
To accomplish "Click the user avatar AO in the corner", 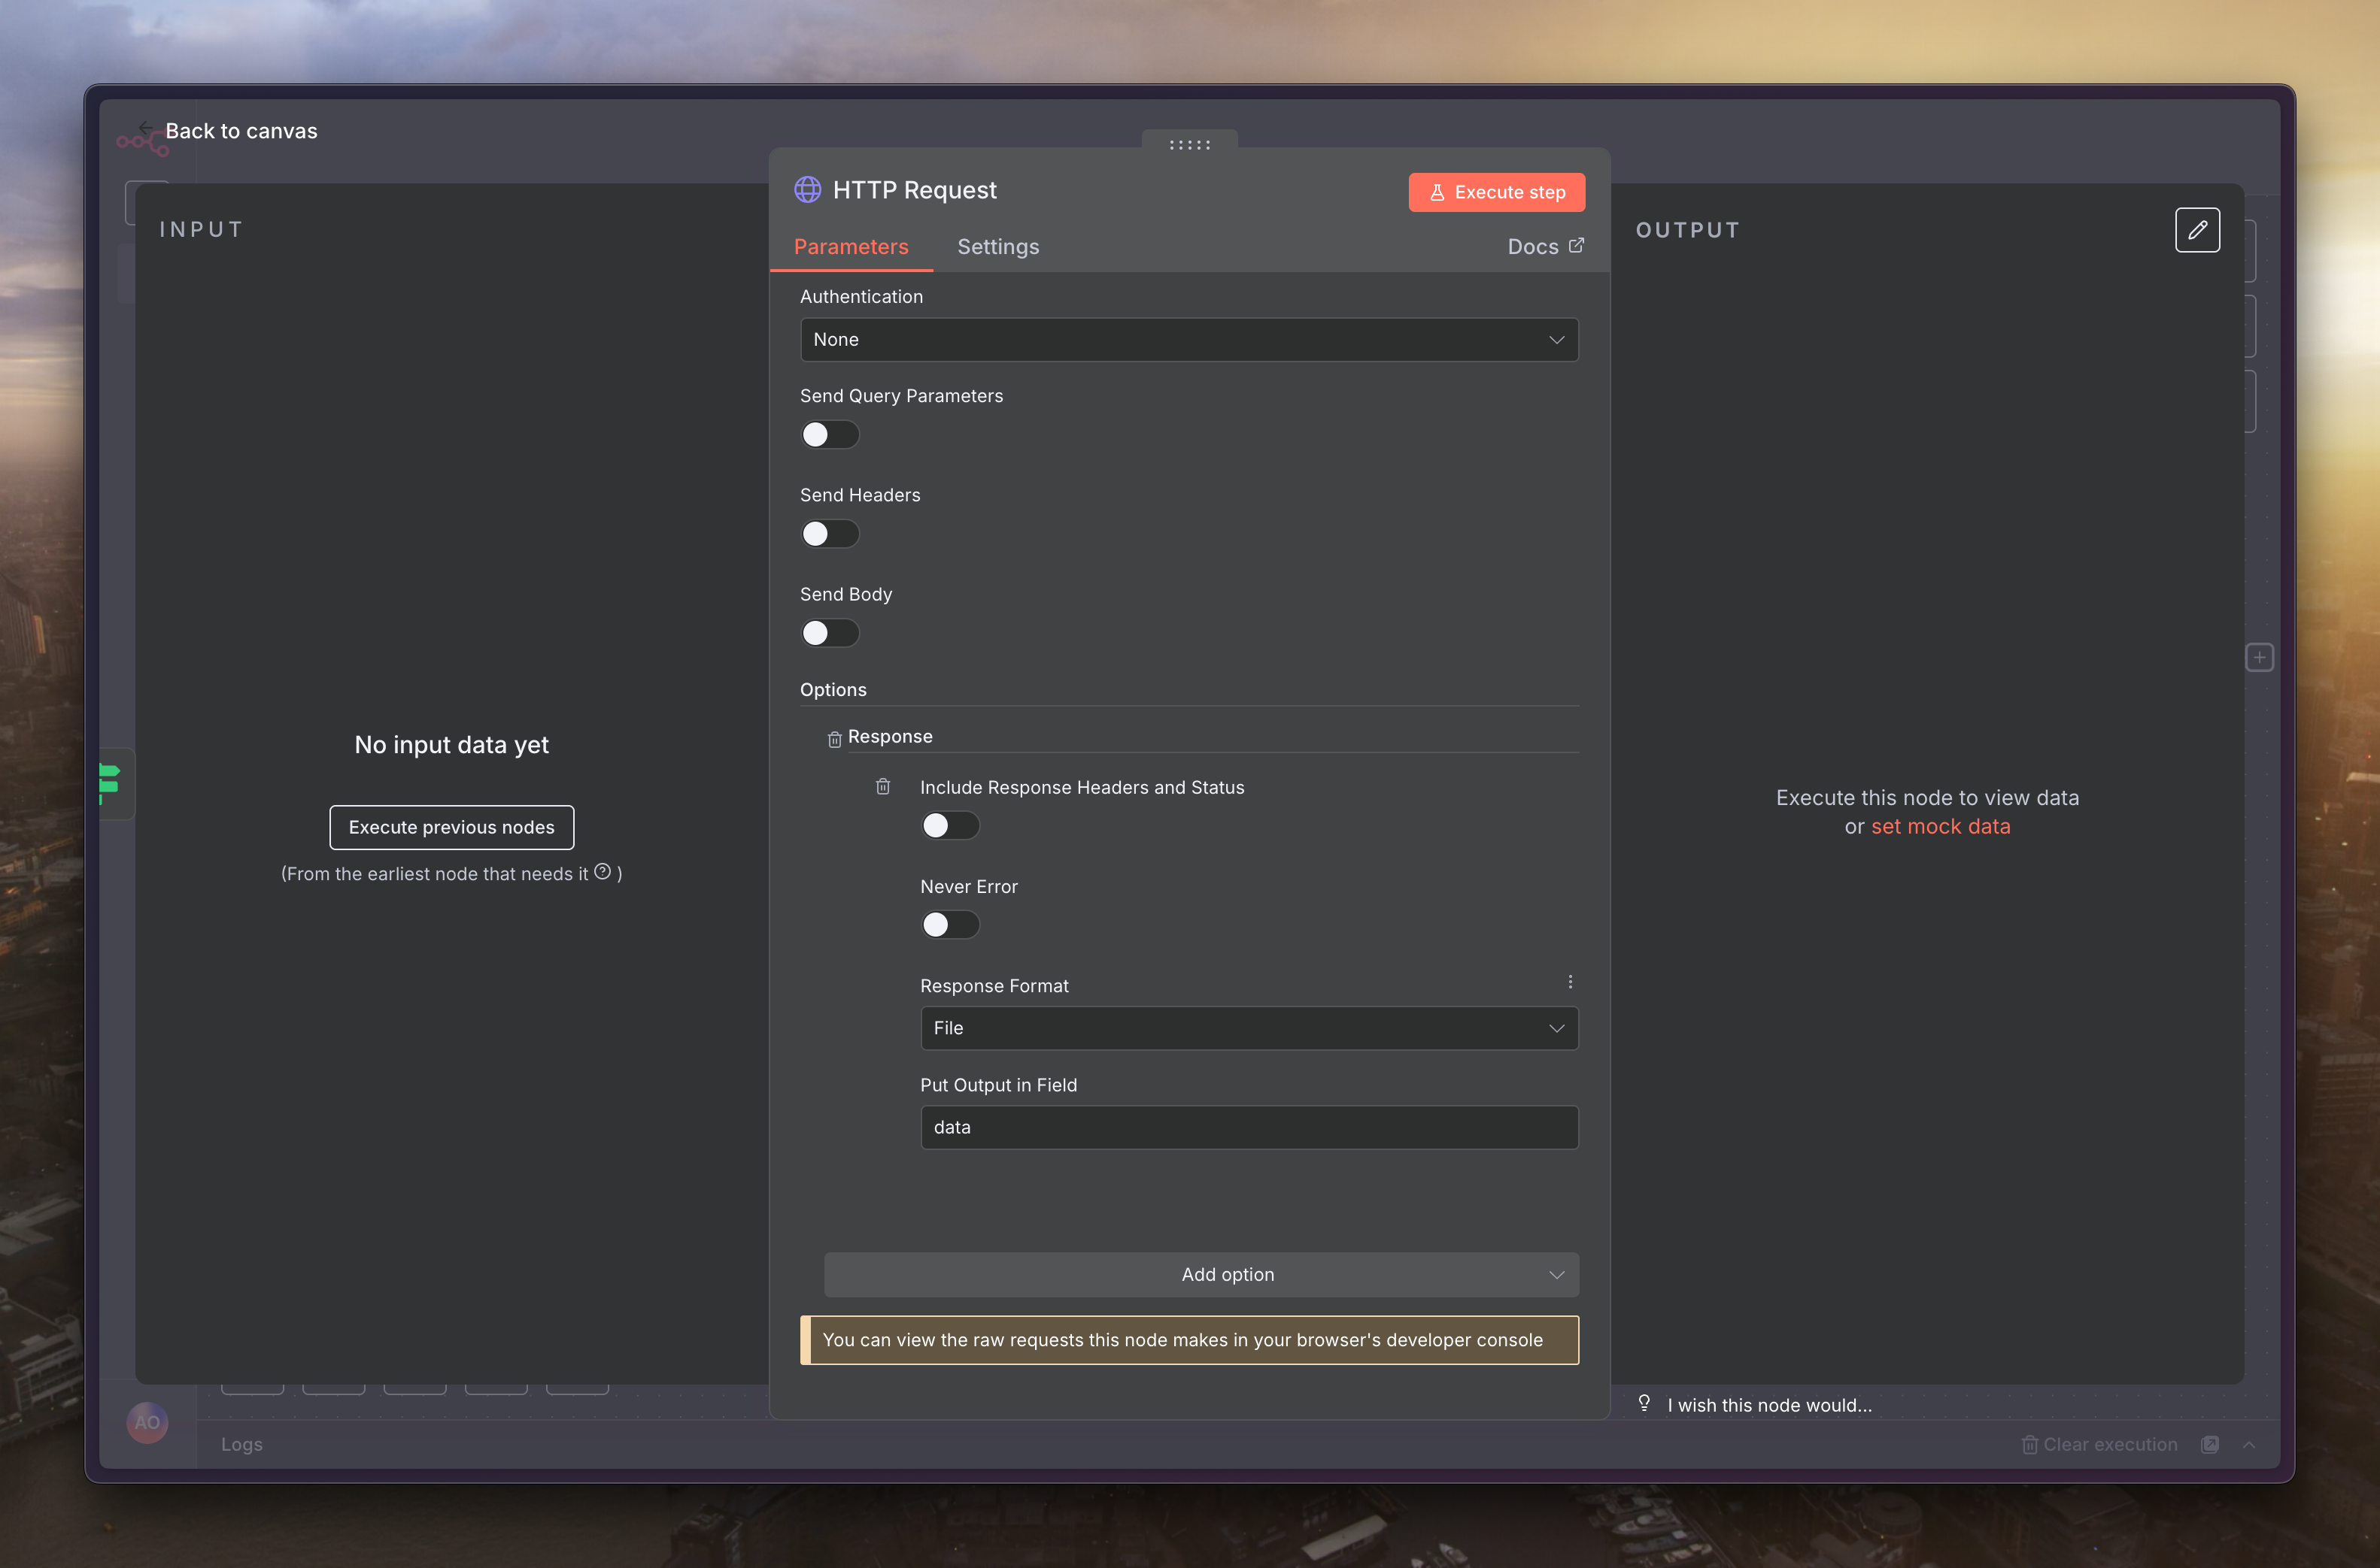I will coord(147,1422).
